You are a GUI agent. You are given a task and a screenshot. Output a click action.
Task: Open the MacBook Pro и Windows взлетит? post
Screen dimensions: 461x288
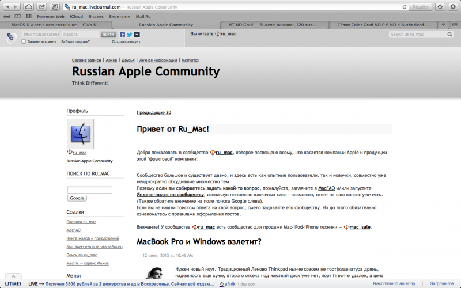coord(199,241)
